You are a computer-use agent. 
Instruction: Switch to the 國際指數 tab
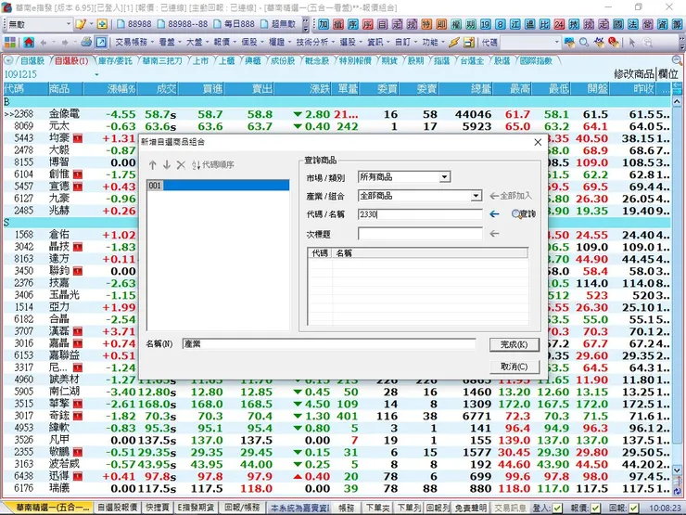click(536, 61)
